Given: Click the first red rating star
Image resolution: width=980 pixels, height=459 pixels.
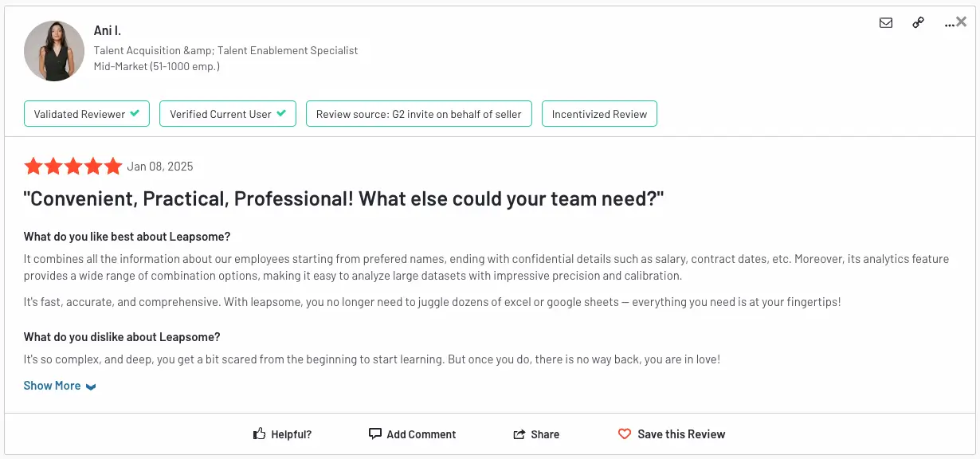Looking at the screenshot, I should click(x=33, y=166).
